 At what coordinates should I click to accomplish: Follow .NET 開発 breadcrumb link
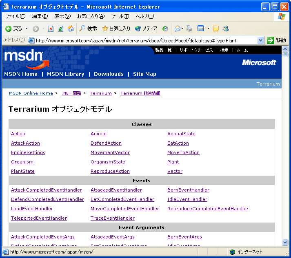point(71,93)
